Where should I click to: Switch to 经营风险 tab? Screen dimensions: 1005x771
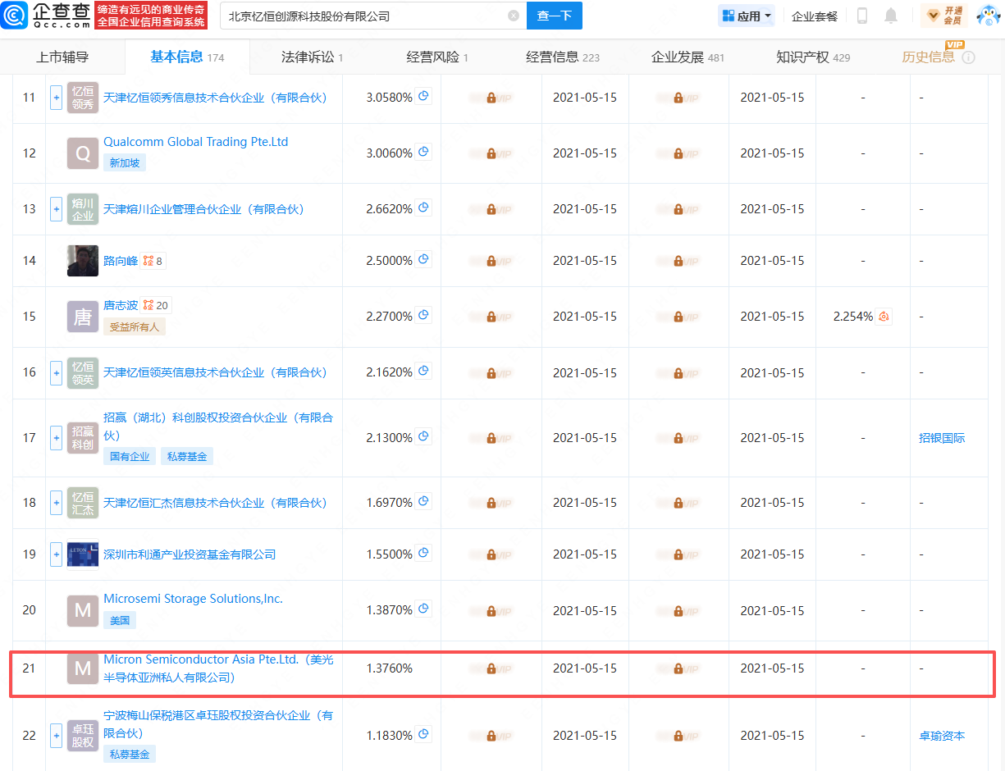click(x=437, y=57)
